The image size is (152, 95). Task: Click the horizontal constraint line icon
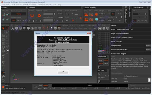[76, 14]
